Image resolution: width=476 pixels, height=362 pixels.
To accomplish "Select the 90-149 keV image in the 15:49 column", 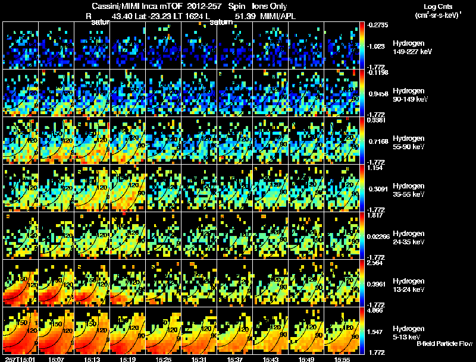I will coord(306,93).
